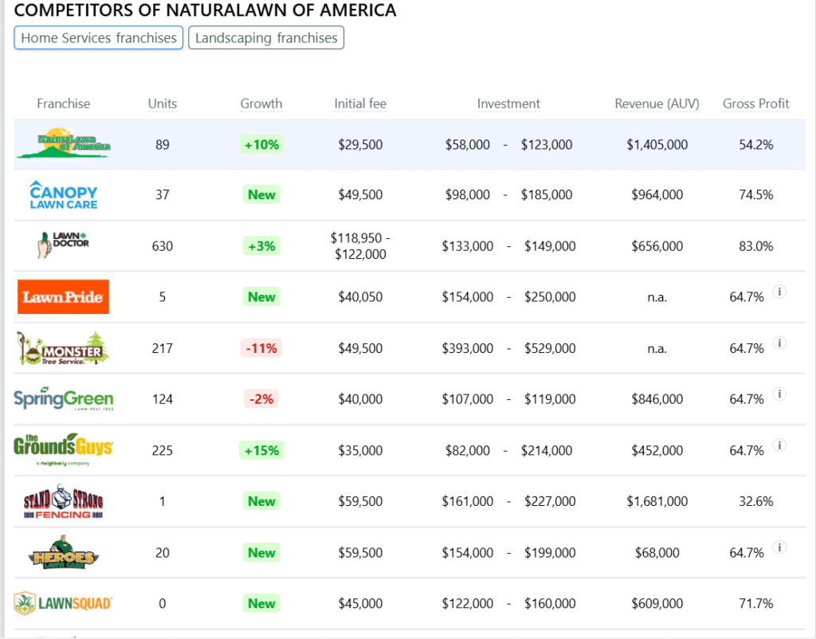Click the $609,000 revenue value

click(x=657, y=603)
